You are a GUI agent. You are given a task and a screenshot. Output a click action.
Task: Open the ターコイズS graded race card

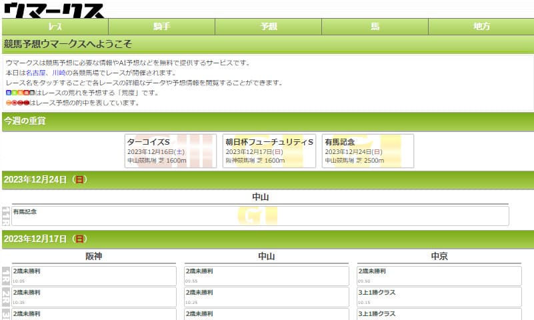pos(171,151)
